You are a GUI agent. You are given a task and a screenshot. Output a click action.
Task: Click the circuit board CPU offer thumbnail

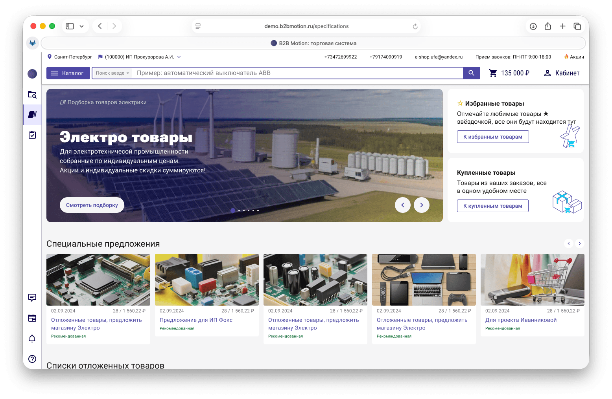pyautogui.click(x=98, y=280)
